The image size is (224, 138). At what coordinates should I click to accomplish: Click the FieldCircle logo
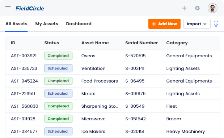click(30, 8)
